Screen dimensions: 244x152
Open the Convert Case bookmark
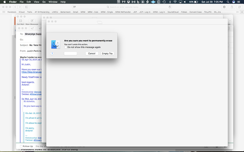(x=196, y=12)
